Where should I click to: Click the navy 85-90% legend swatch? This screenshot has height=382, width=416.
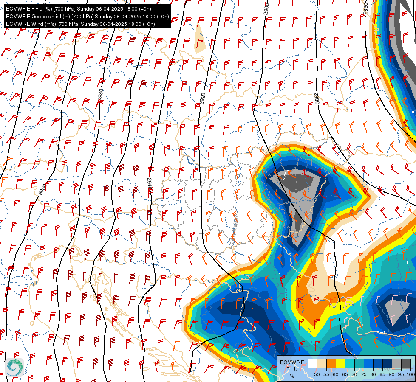(x=388, y=363)
